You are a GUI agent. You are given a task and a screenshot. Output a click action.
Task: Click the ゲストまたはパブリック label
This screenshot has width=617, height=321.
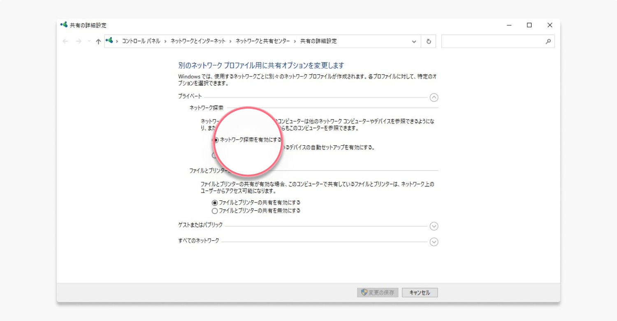[x=200, y=225]
